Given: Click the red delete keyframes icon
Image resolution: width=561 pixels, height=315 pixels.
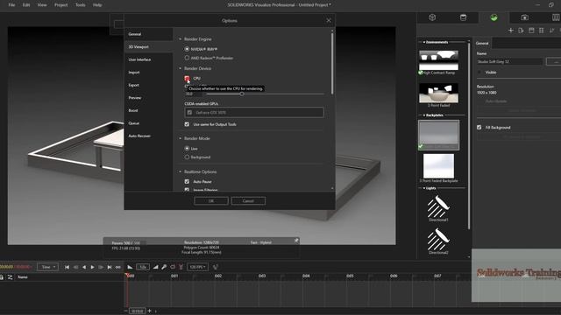Looking at the screenshot, I should [181, 267].
